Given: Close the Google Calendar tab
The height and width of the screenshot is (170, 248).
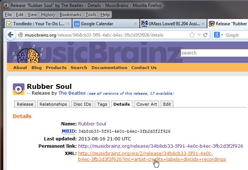Looking at the screenshot, I should [136, 24].
